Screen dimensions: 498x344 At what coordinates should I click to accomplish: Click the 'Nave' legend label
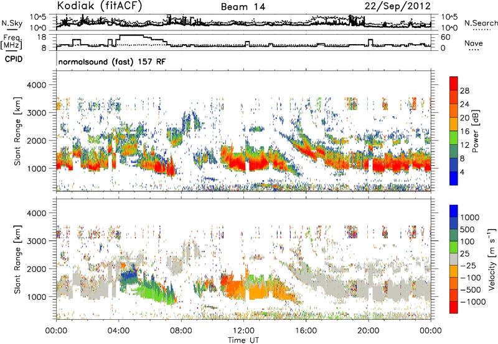[474, 43]
